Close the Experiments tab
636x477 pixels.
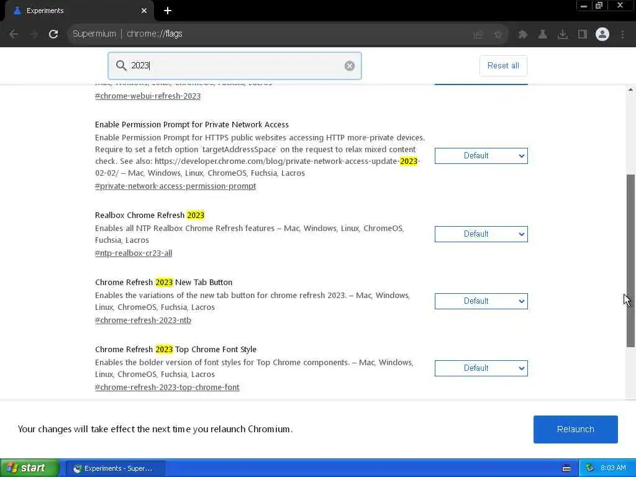point(144,11)
